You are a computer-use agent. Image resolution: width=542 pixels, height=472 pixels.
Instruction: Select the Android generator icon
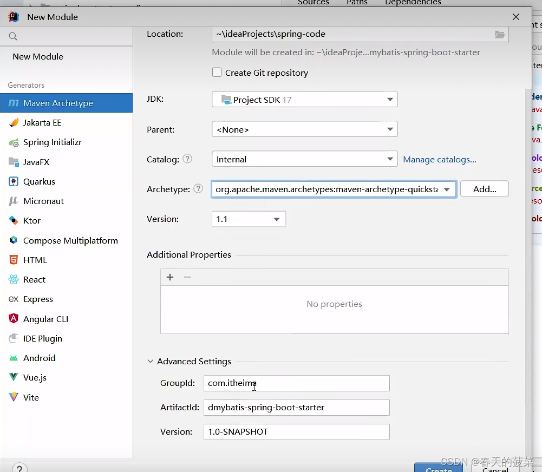(14, 358)
